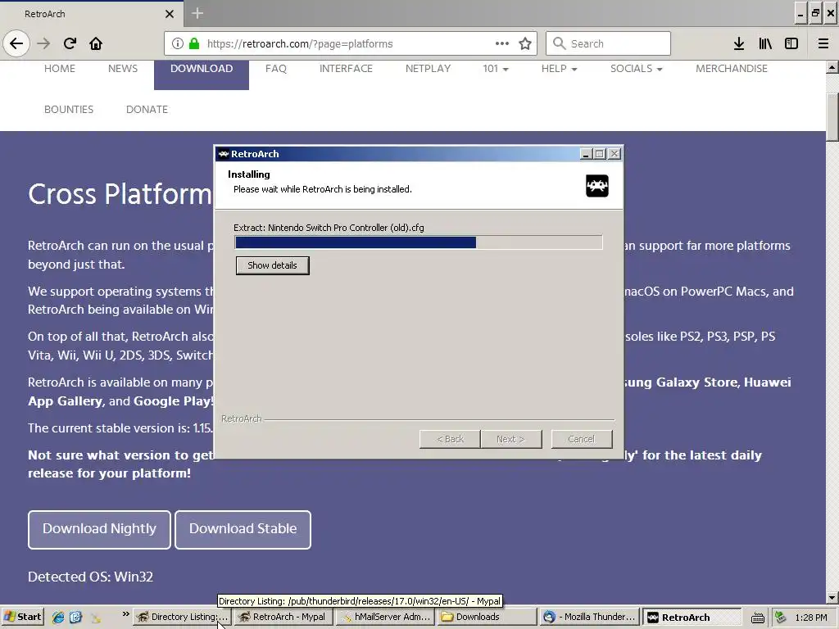Open the hamburger application menu

(823, 43)
